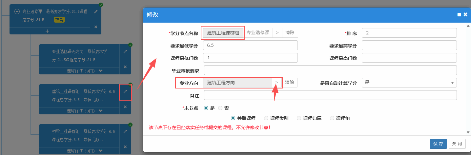
Task: Click the edit pencil on 桥梁工程课群组 node
Action: coord(125,132)
